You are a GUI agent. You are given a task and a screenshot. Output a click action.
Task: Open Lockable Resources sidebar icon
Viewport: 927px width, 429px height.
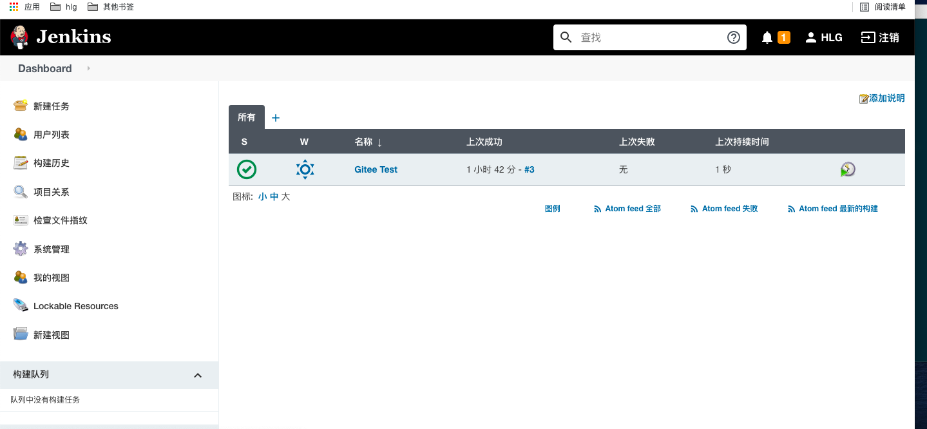[x=21, y=305]
